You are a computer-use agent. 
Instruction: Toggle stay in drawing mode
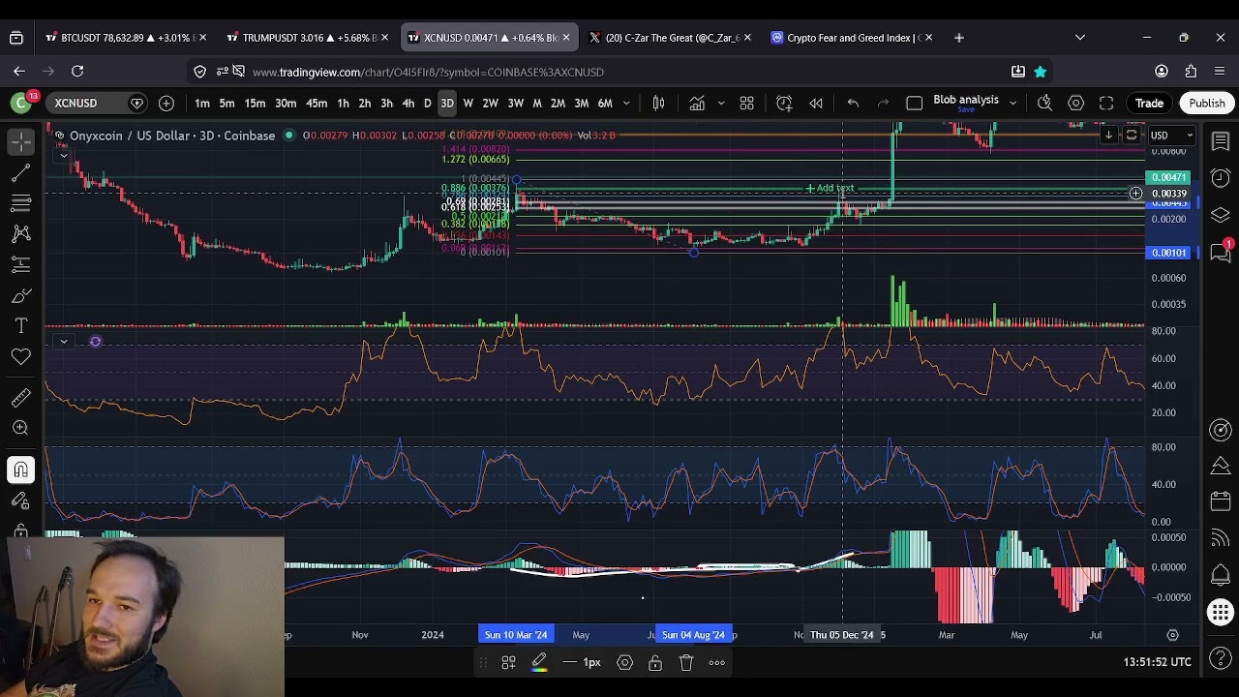pos(20,500)
